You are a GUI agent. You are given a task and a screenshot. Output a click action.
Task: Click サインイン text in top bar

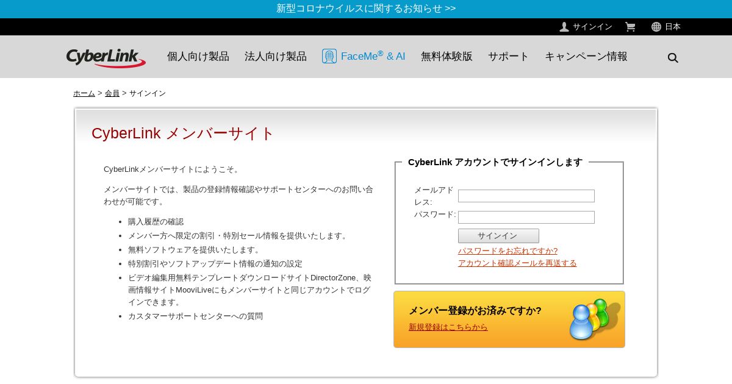click(x=592, y=27)
